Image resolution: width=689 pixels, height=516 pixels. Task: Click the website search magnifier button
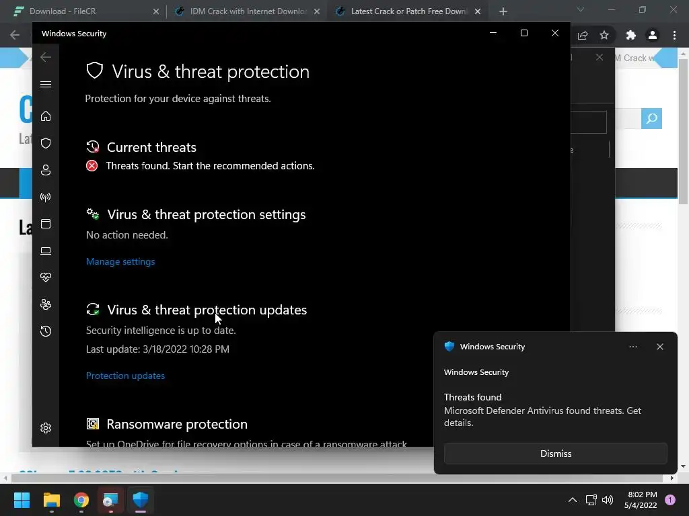click(x=651, y=118)
